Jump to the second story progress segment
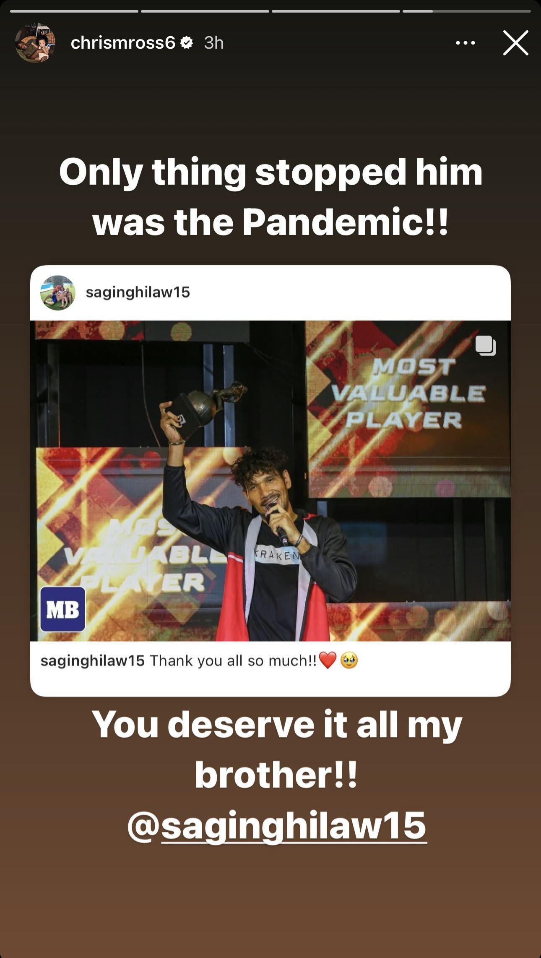This screenshot has width=541, height=958. point(205,11)
